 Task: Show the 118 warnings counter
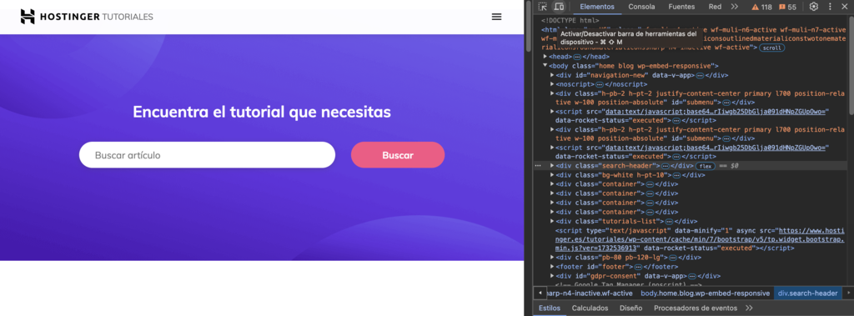(x=762, y=7)
